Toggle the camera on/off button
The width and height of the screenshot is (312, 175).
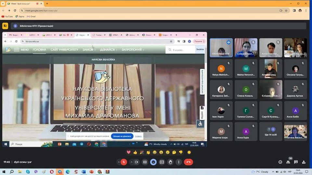click(137, 162)
